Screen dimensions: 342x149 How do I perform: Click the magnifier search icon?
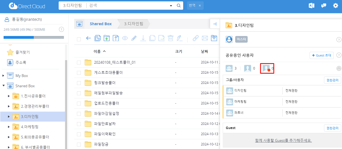pos(179,6)
